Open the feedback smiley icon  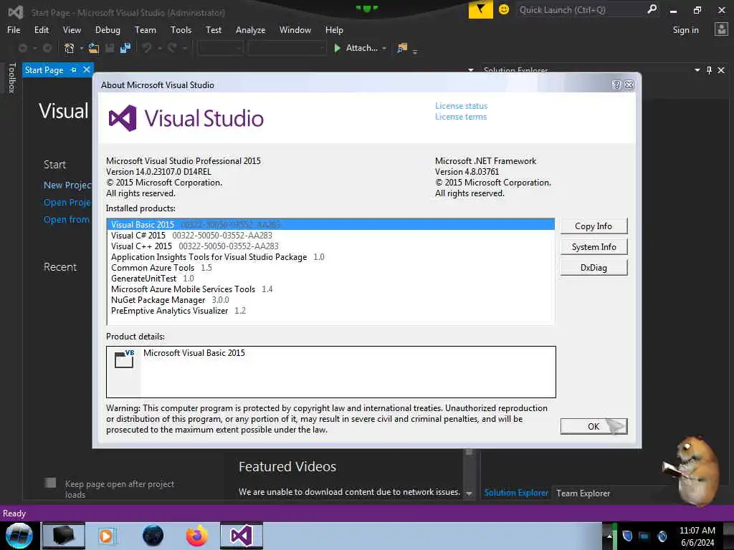tap(504, 9)
